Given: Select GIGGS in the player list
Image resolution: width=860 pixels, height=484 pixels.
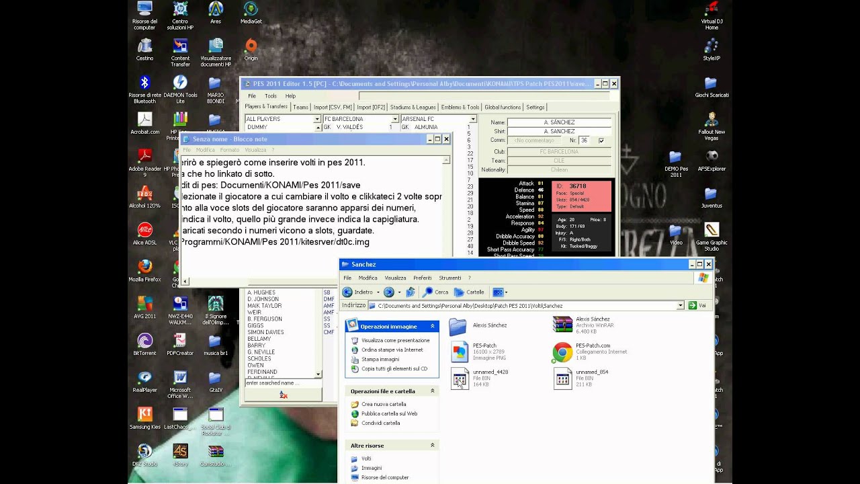Looking at the screenshot, I should coord(255,325).
